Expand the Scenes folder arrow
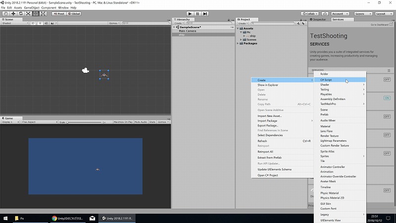This screenshot has width=396, height=223. (x=241, y=40)
